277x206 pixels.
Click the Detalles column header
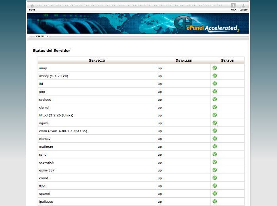(x=184, y=60)
